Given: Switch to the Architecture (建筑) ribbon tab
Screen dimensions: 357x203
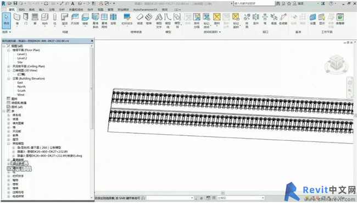Looking at the screenshot, I should point(12,9).
